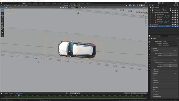Toggle camera view gizmo in viewport
Screen dimensions: 179x101
146,22
